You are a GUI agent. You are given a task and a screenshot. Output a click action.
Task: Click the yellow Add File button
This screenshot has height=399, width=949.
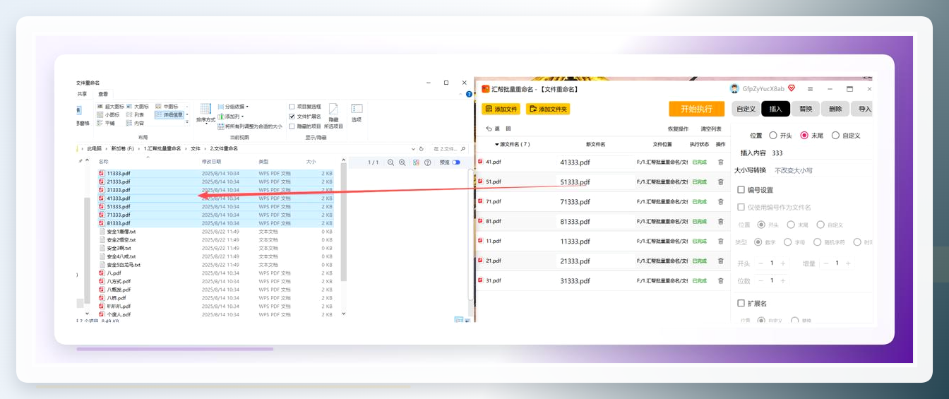click(501, 109)
